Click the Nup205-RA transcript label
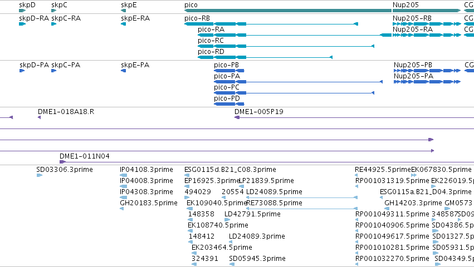 [413, 29]
